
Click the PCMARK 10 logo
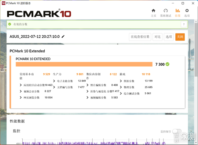[39, 13]
